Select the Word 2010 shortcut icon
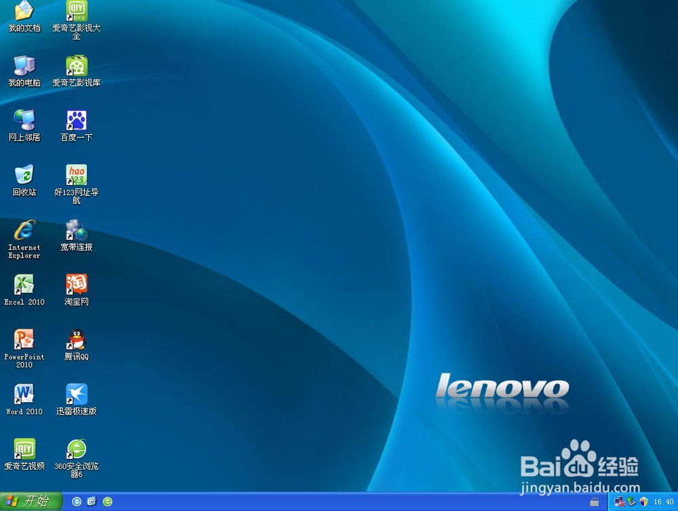This screenshot has width=678, height=511. (x=24, y=394)
